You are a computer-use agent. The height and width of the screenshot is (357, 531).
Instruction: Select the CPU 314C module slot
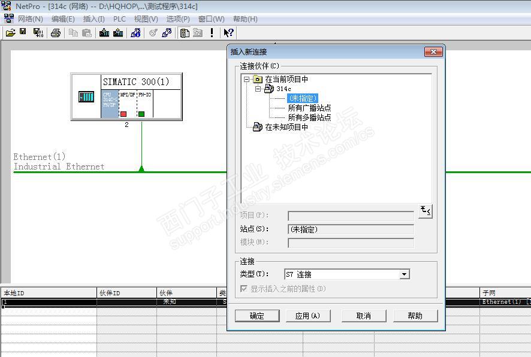pos(110,104)
